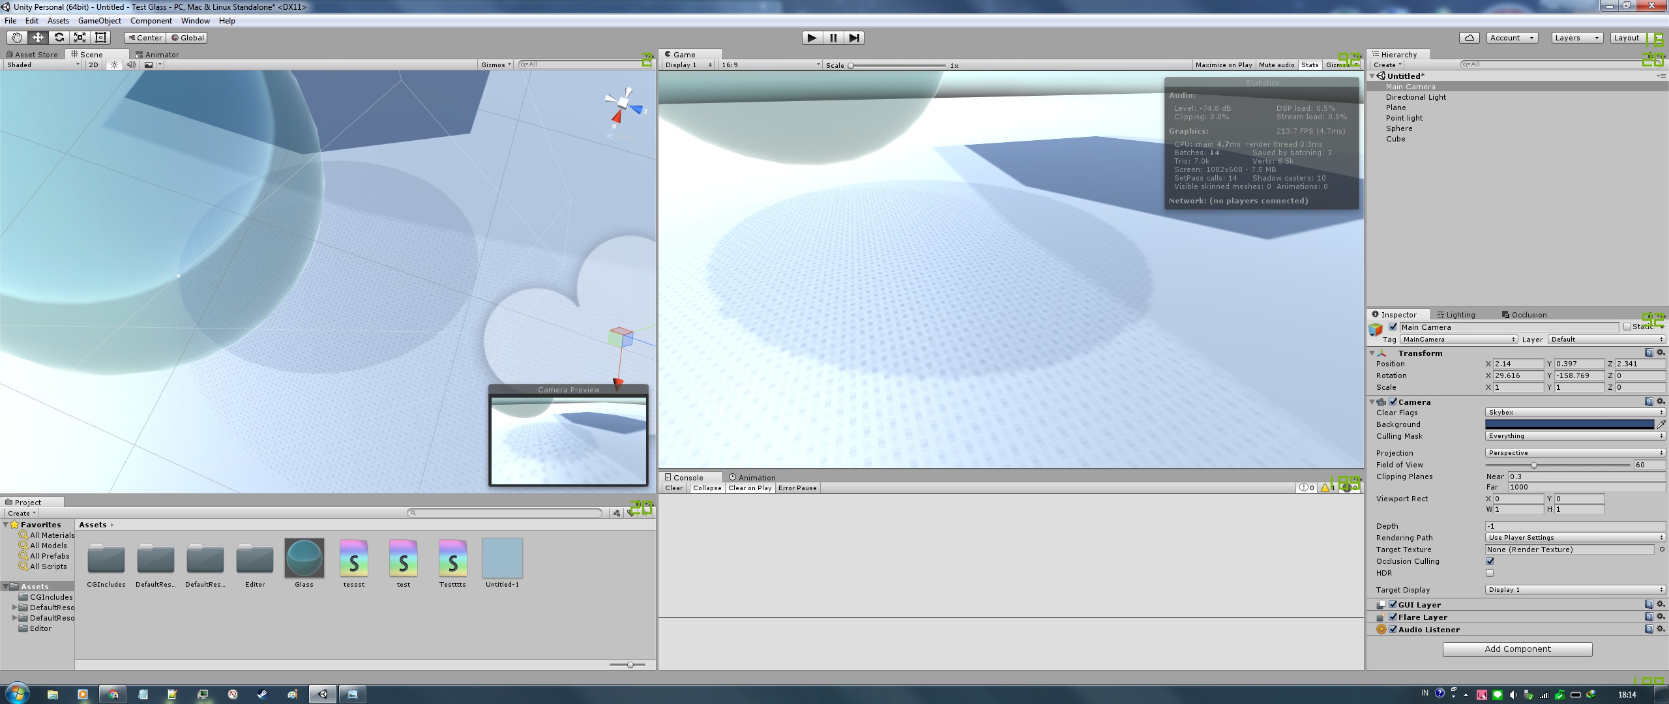Select the Hand tool in toolbar

pos(17,38)
